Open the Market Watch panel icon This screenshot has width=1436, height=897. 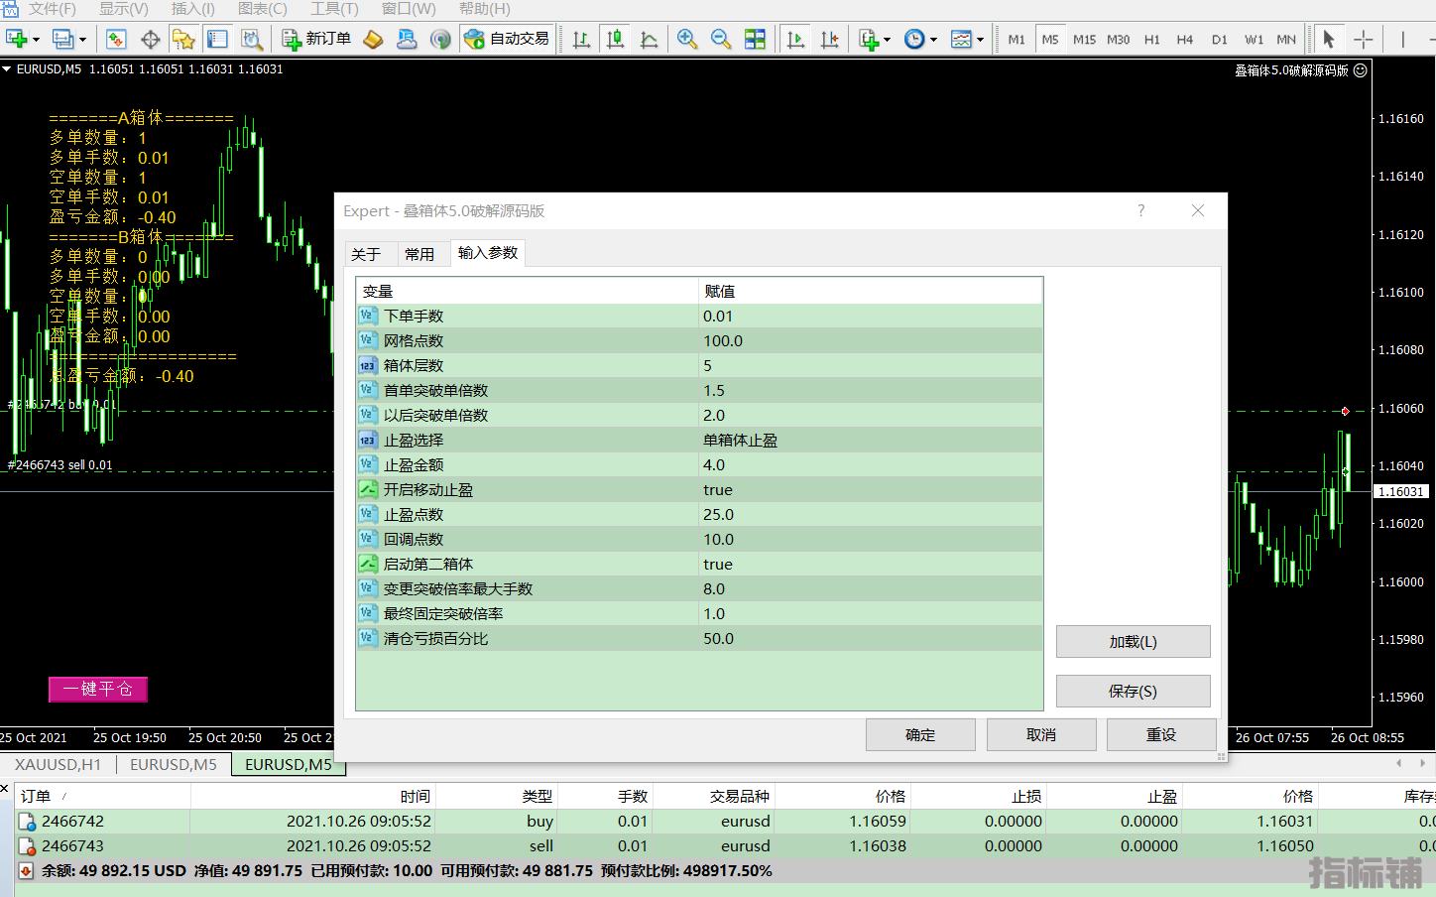(x=116, y=39)
